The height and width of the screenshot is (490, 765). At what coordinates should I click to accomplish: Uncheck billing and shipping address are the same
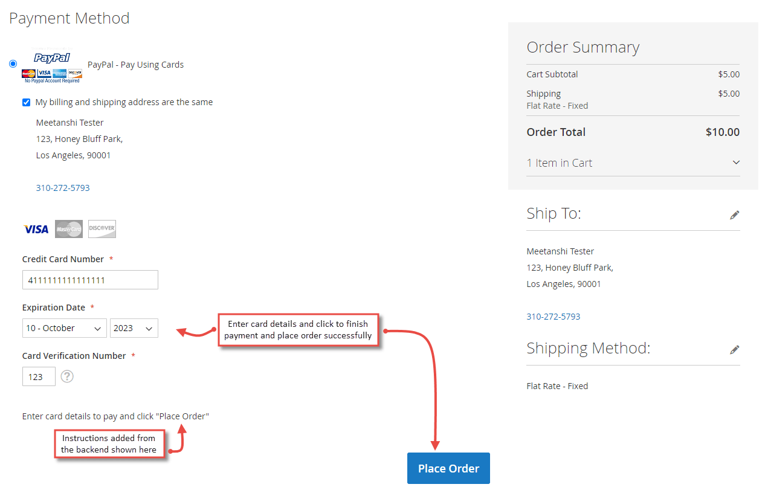coord(26,102)
